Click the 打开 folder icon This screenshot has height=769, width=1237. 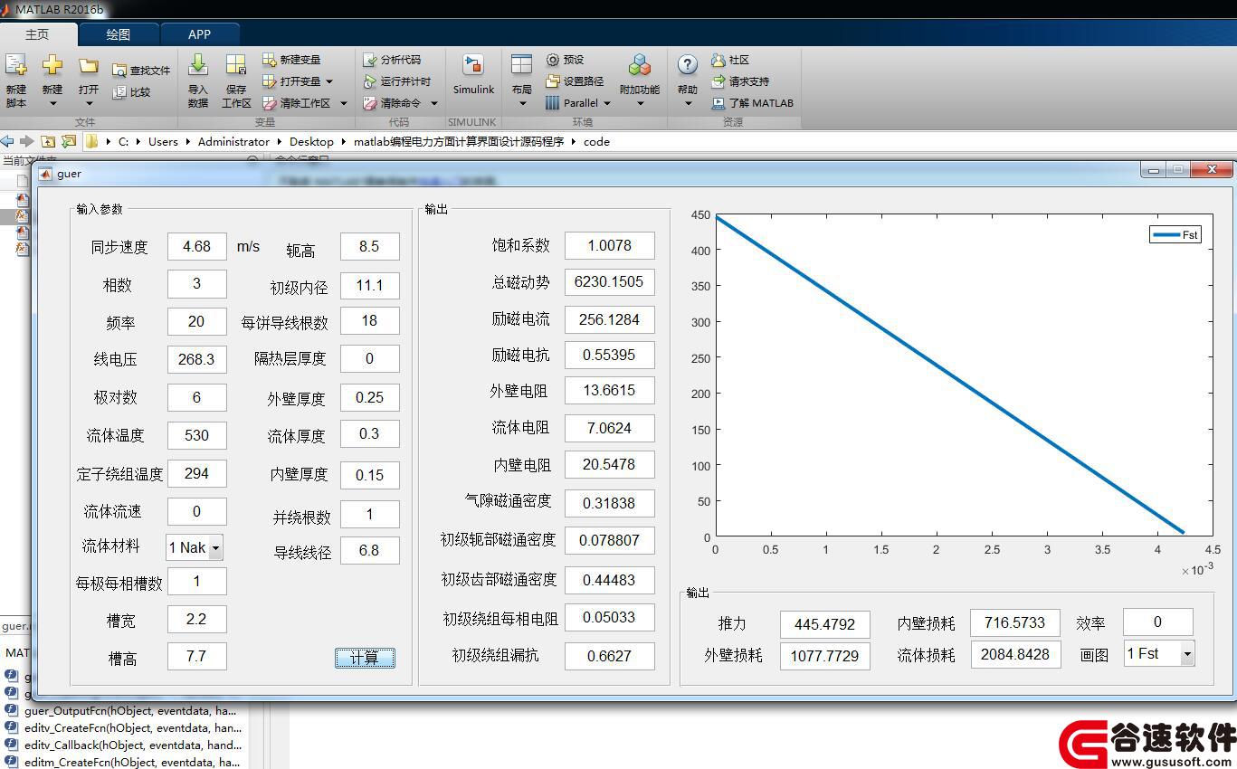(88, 65)
